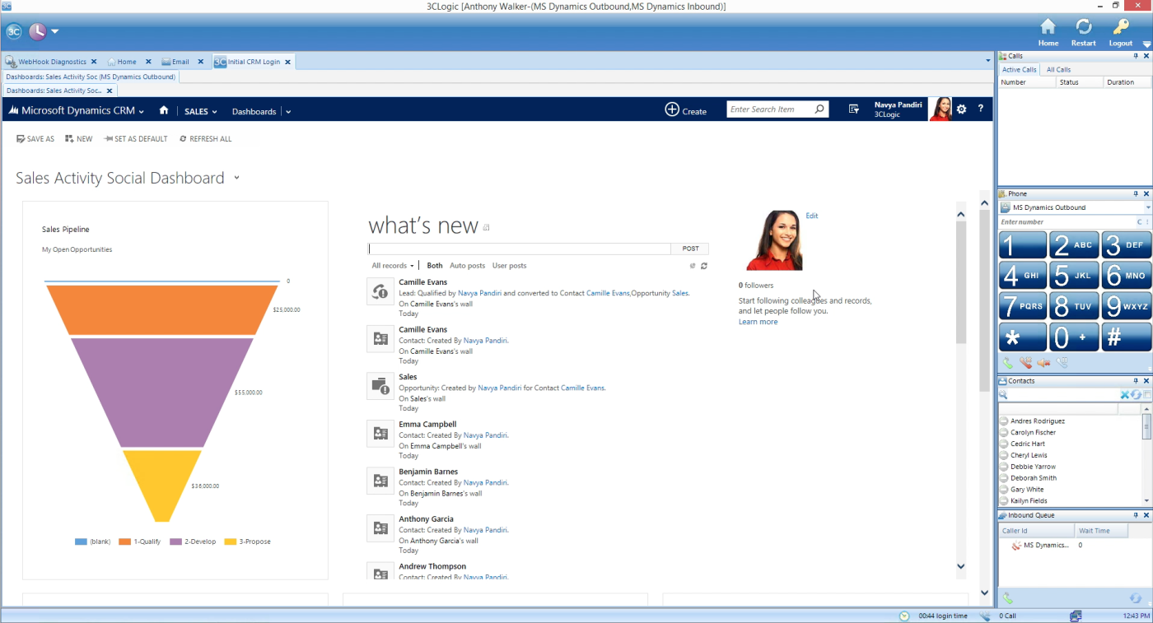The width and height of the screenshot is (1153, 623).
Task: Open the purple clock status icon
Action: pyautogui.click(x=38, y=32)
